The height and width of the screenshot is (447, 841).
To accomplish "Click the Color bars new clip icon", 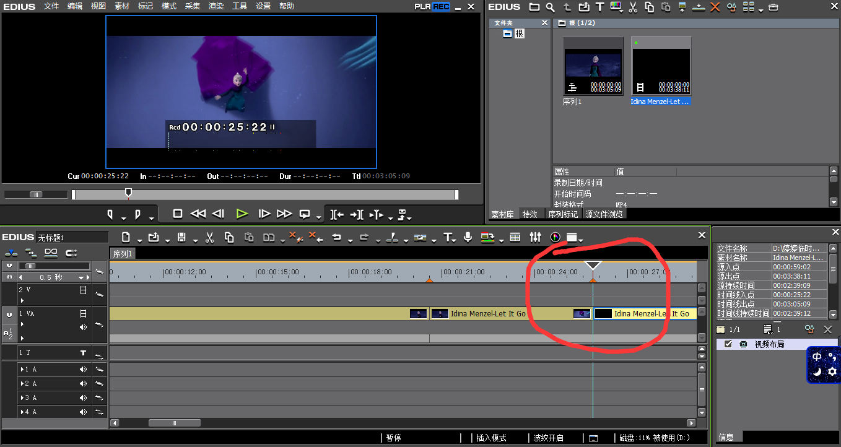I will (x=616, y=7).
